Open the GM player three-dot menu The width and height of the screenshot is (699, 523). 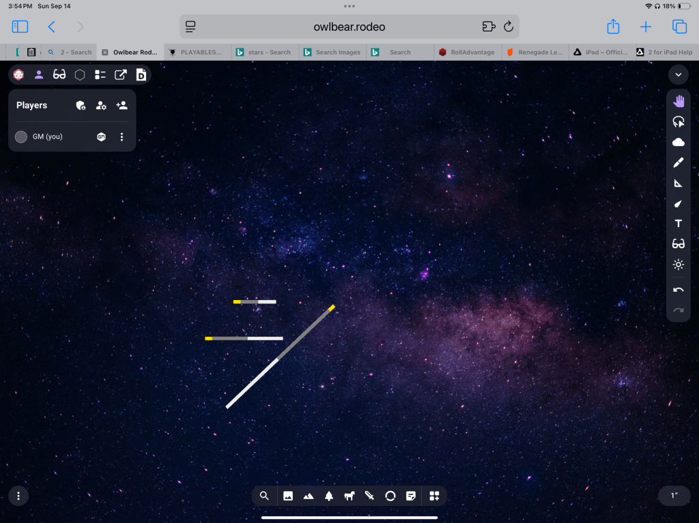[122, 137]
